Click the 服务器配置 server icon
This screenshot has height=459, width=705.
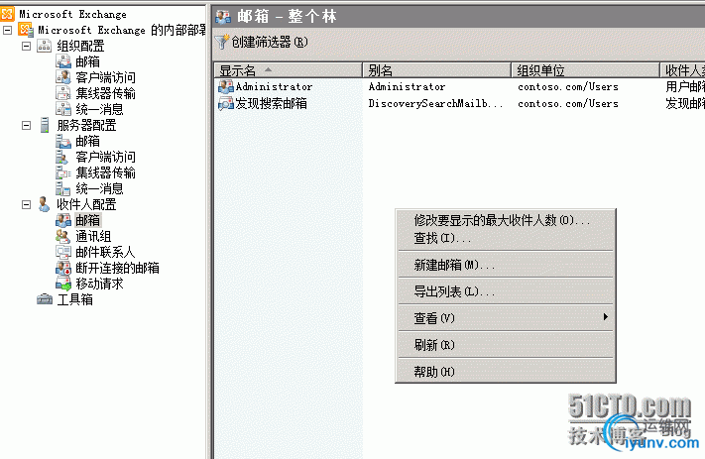[44, 125]
